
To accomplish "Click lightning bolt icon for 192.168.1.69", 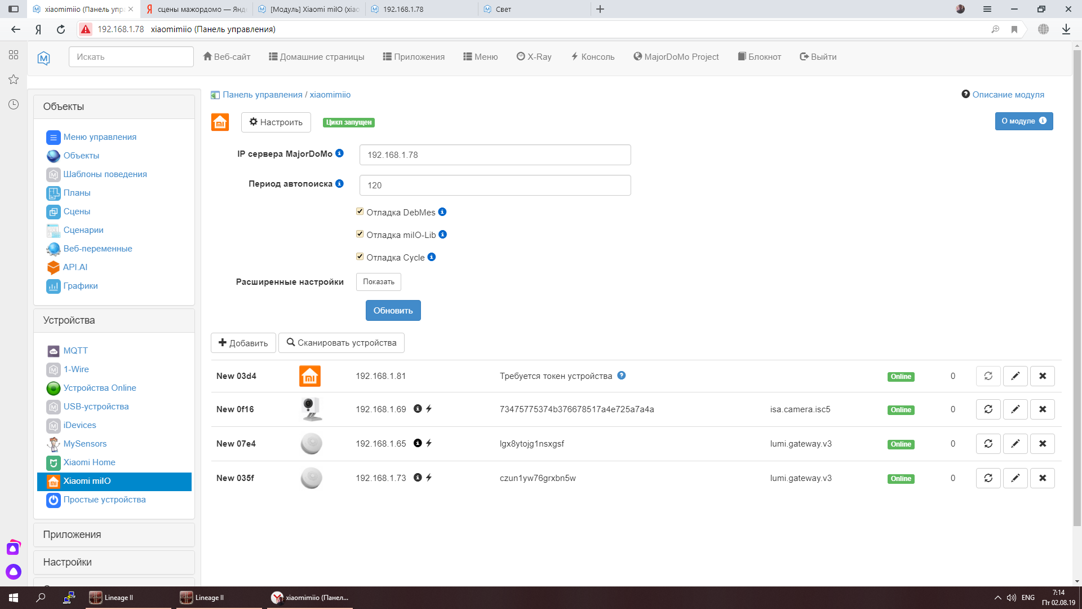I will (429, 409).
